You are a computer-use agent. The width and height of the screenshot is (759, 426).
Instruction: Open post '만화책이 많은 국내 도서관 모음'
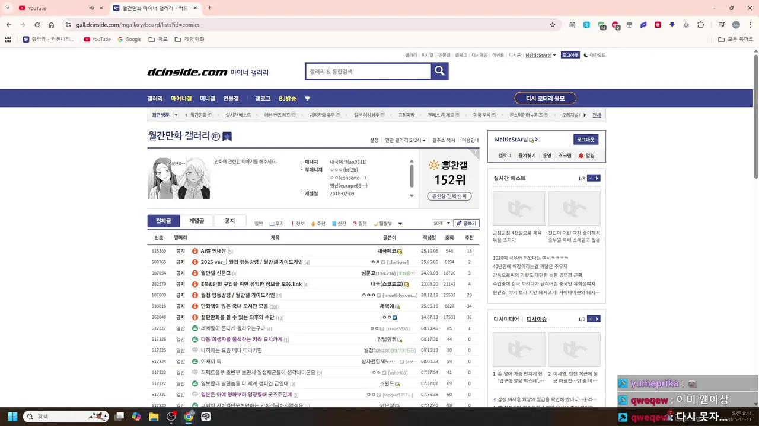(x=234, y=306)
